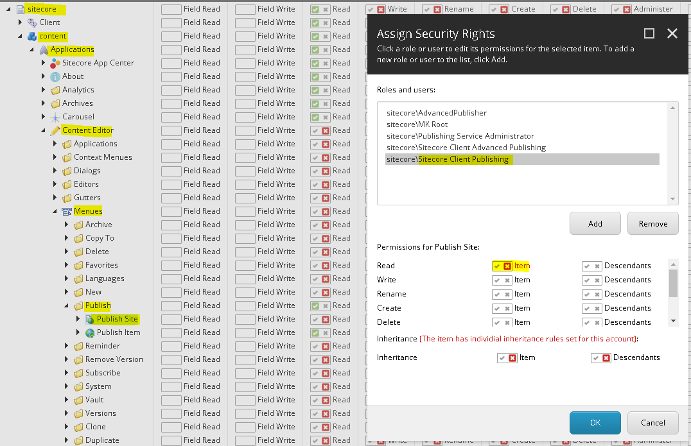Click the Sitecore App Center icon

click(55, 64)
